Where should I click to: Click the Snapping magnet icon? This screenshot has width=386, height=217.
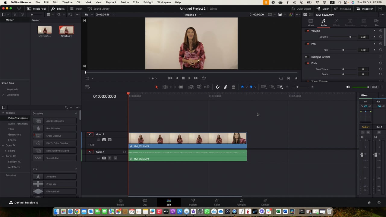click(x=218, y=87)
